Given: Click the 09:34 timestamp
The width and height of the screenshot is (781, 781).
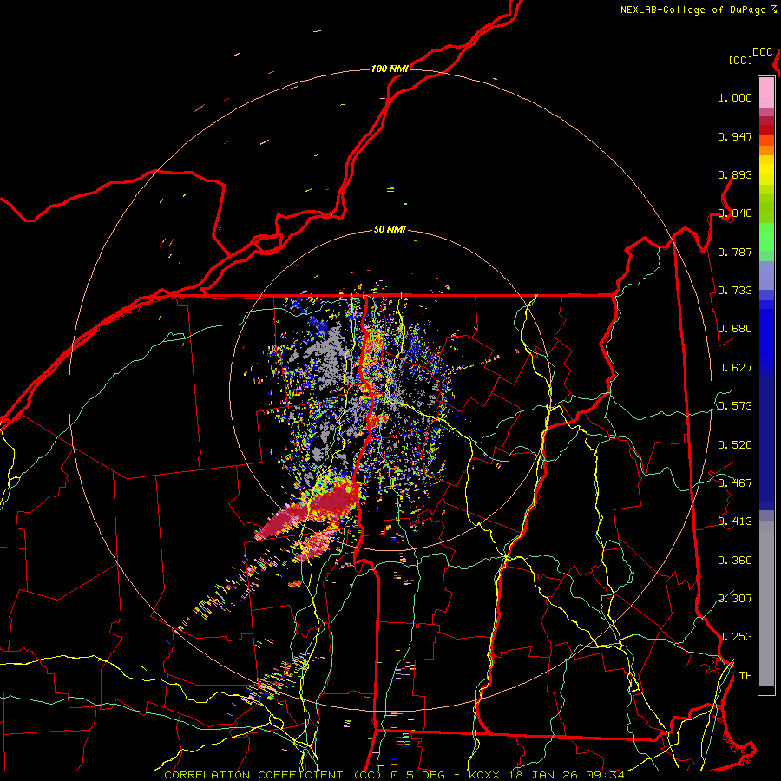Looking at the screenshot, I should click(607, 775).
